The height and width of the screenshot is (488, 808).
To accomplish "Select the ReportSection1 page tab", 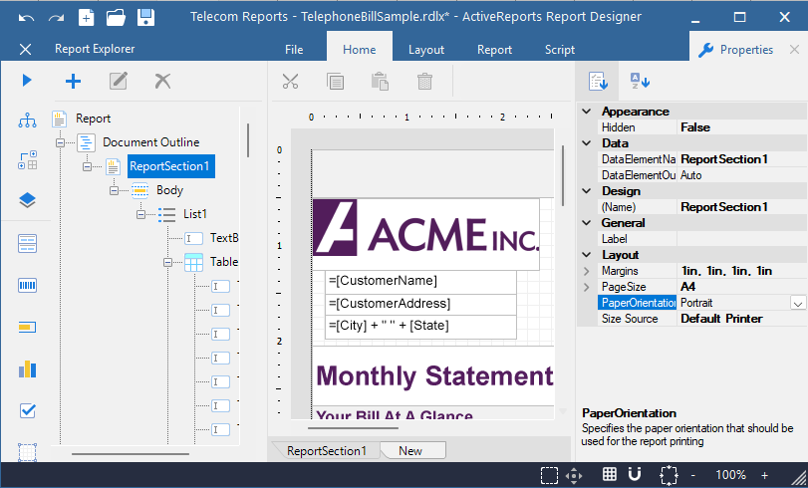I will (326, 451).
